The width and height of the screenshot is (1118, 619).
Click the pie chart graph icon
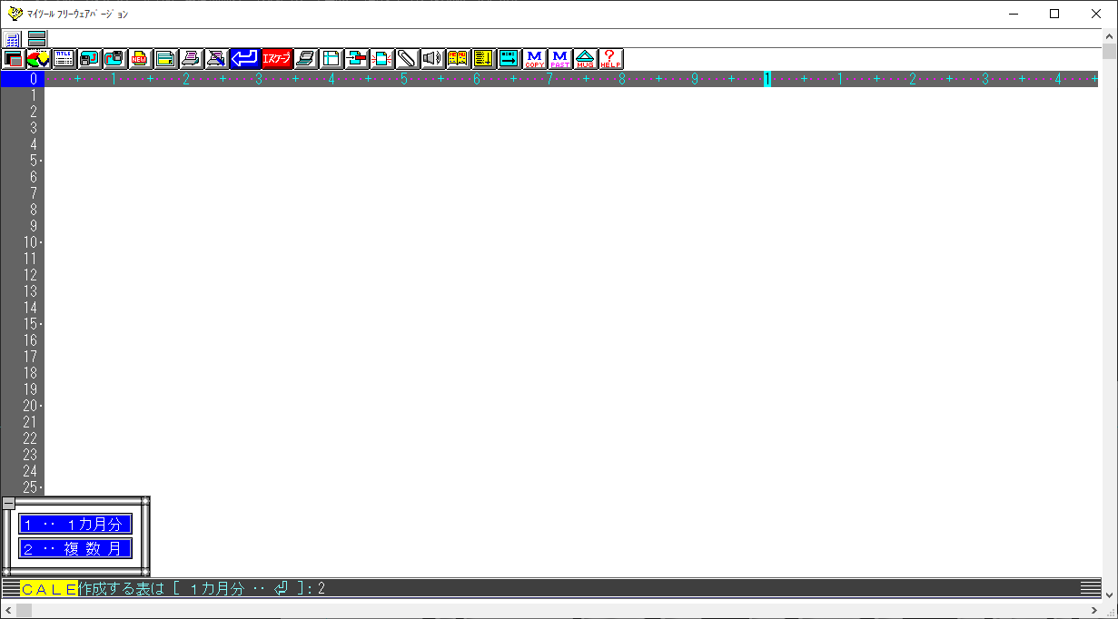point(37,59)
